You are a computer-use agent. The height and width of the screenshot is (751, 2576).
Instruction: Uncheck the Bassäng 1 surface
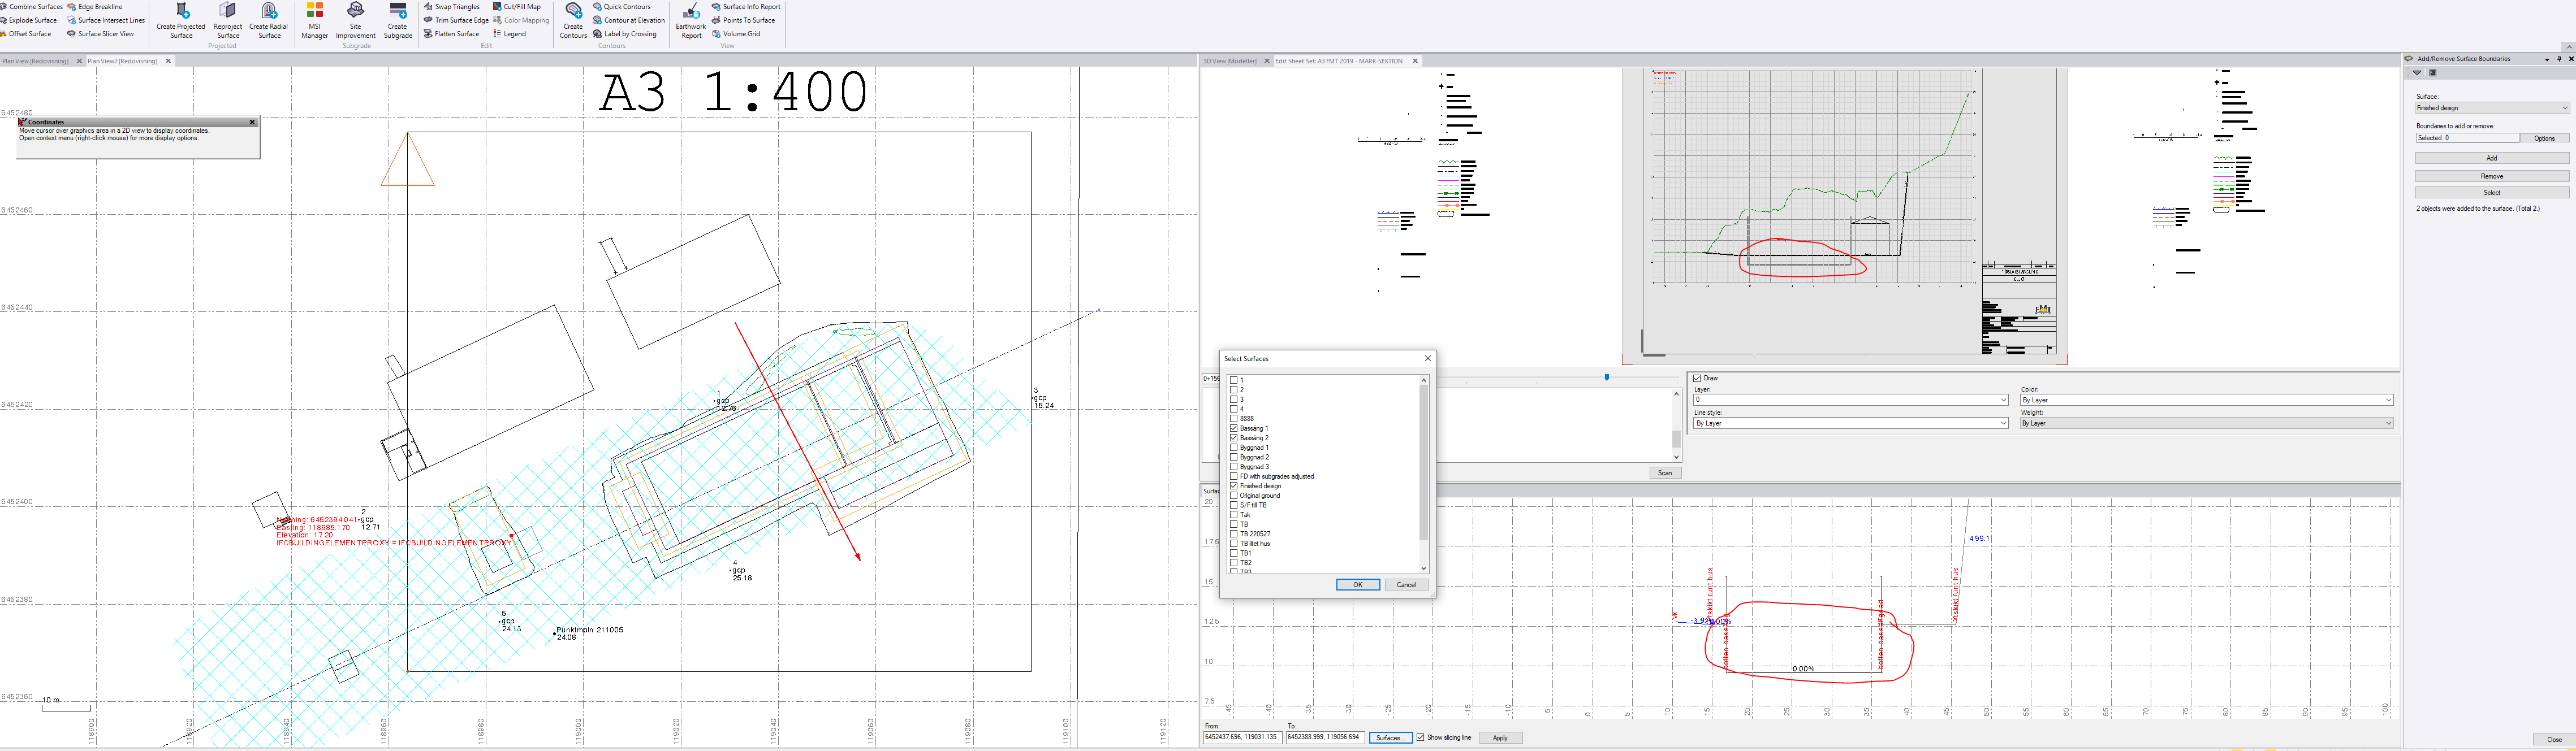pos(1234,428)
